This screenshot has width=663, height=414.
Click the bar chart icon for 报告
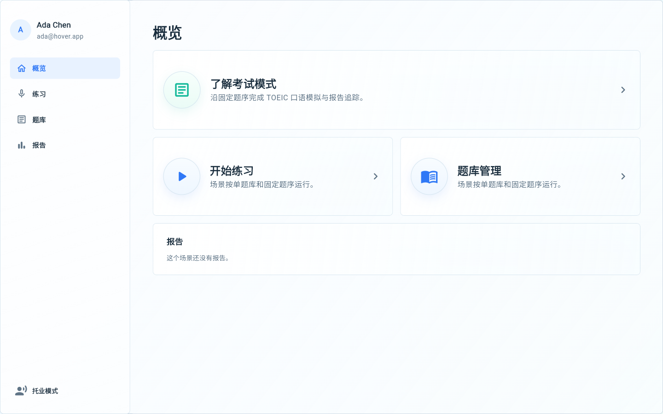pos(22,145)
